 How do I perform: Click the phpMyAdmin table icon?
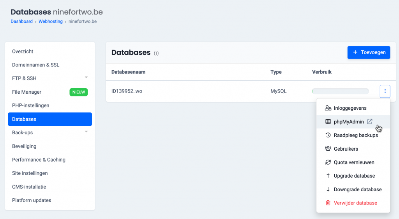tap(328, 122)
